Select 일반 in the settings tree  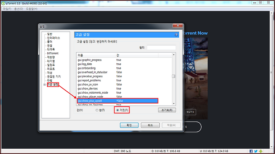point(49,34)
